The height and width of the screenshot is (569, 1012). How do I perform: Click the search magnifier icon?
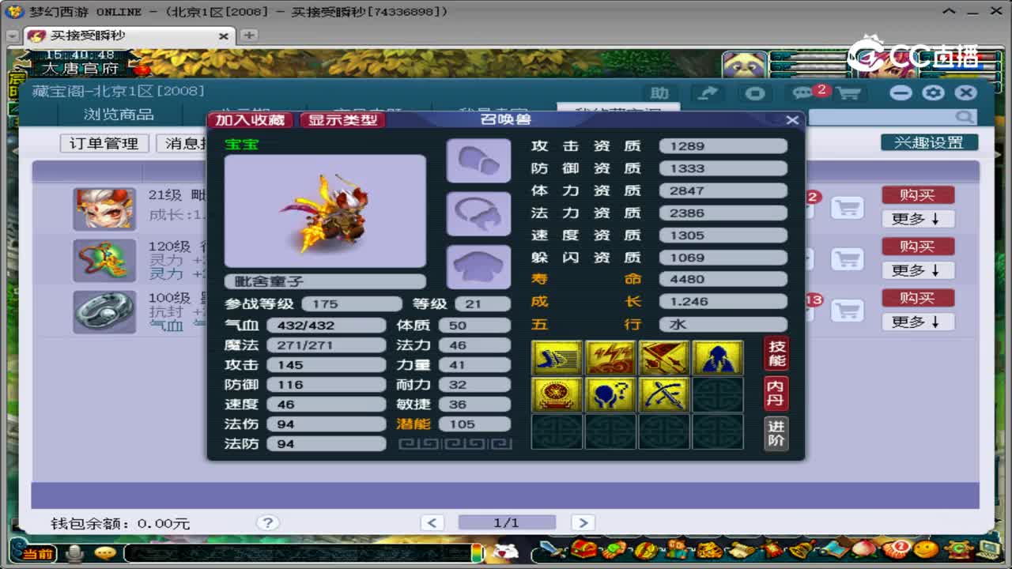point(965,117)
